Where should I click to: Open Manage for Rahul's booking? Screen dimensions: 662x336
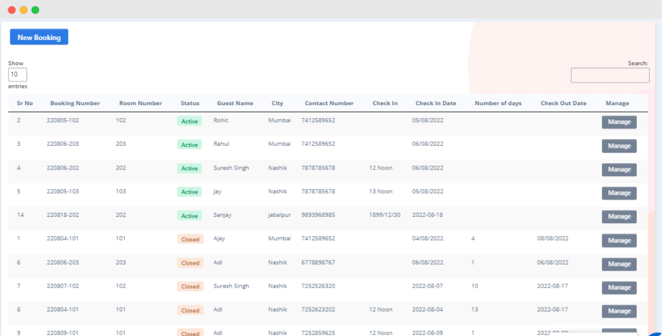tap(619, 146)
